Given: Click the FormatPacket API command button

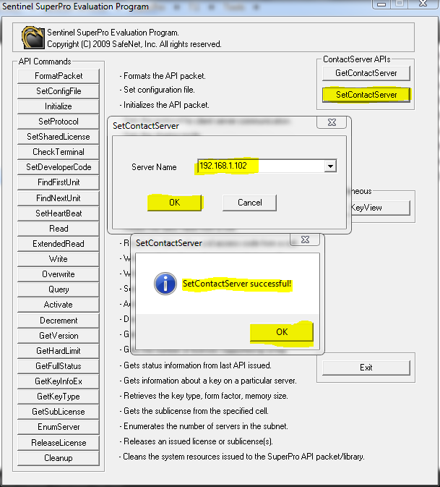Looking at the screenshot, I should [59, 76].
